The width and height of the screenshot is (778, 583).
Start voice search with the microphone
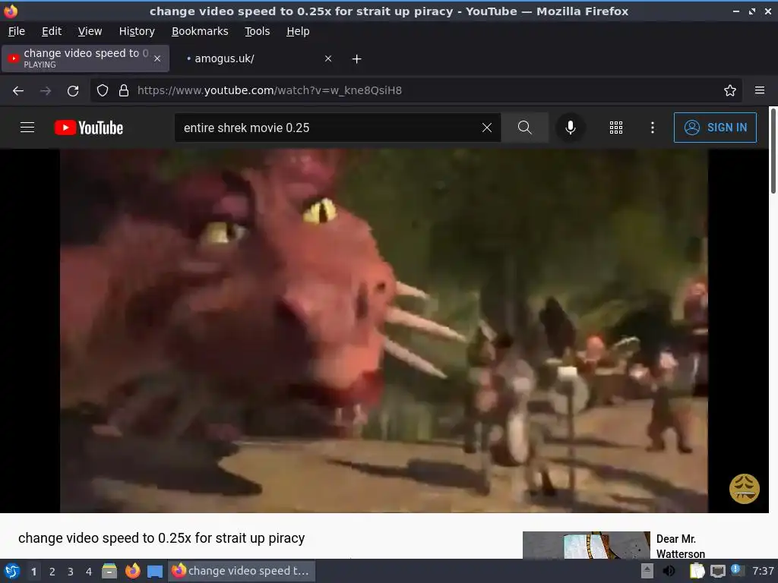(571, 128)
